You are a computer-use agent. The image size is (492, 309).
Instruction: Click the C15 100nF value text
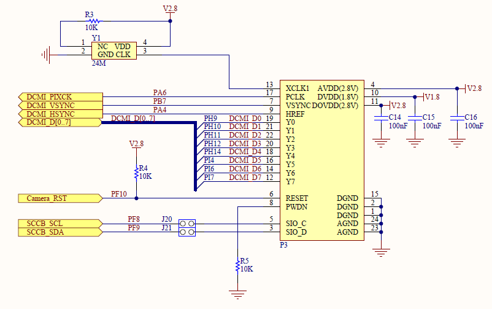pos(432,126)
